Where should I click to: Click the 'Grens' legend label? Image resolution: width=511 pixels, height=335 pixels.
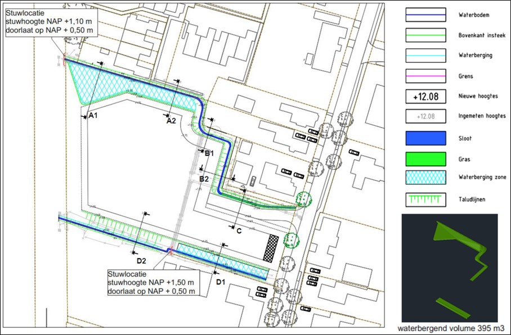tap(465, 76)
